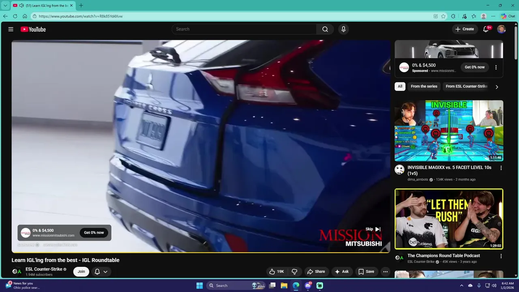This screenshot has height=292, width=519.
Task: Select the All filter chip
Action: pyautogui.click(x=400, y=86)
